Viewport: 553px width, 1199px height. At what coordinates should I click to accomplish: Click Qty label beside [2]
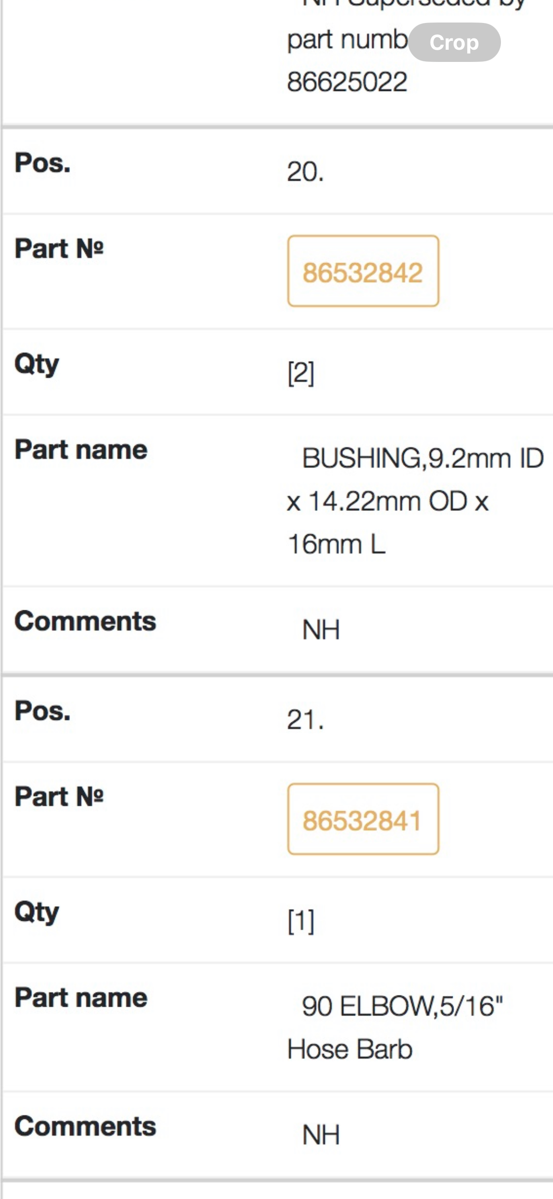37,364
